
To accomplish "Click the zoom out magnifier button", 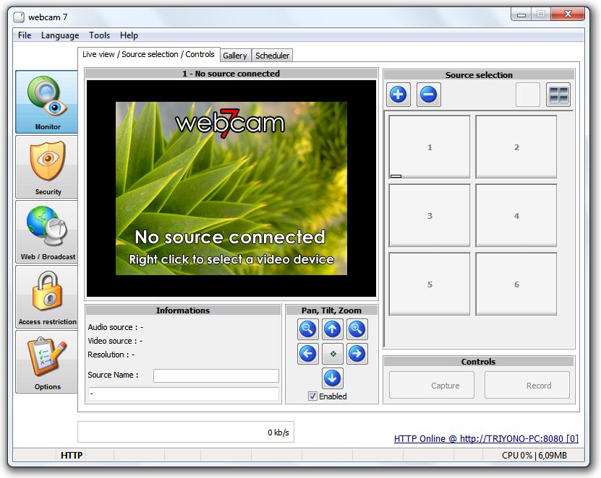I will coord(308,329).
